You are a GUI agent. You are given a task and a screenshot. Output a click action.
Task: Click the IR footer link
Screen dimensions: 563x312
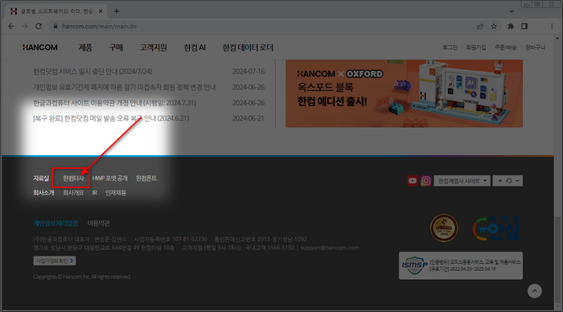pyautogui.click(x=94, y=193)
